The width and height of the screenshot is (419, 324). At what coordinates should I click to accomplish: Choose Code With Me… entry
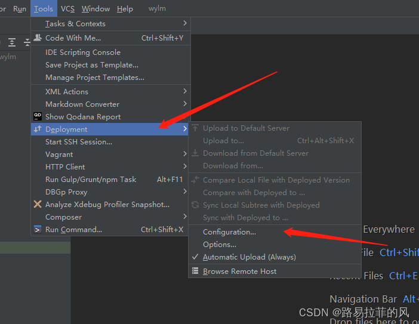tap(110, 38)
